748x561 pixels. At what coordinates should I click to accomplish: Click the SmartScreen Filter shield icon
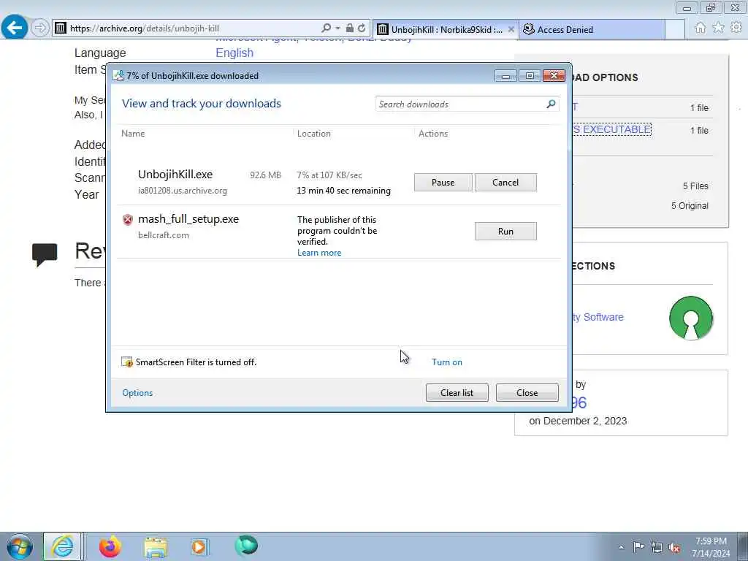(127, 362)
